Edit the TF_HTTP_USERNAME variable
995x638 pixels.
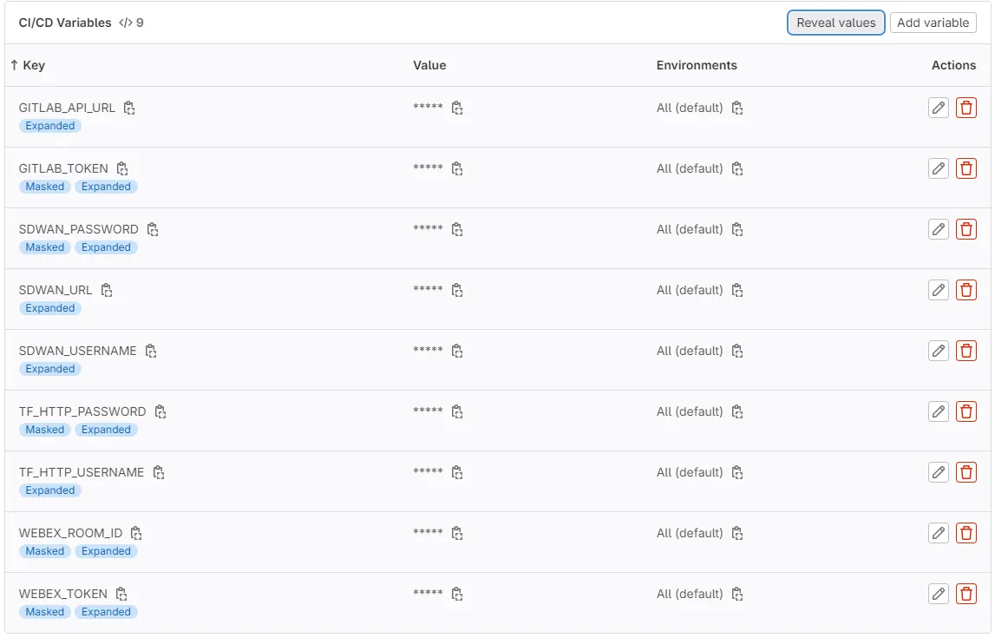(x=938, y=472)
